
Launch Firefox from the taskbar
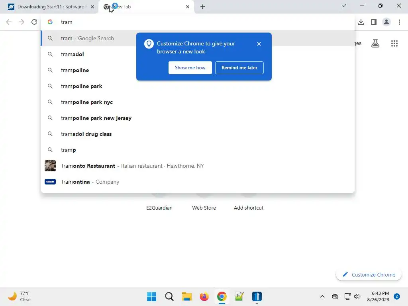[x=204, y=296]
